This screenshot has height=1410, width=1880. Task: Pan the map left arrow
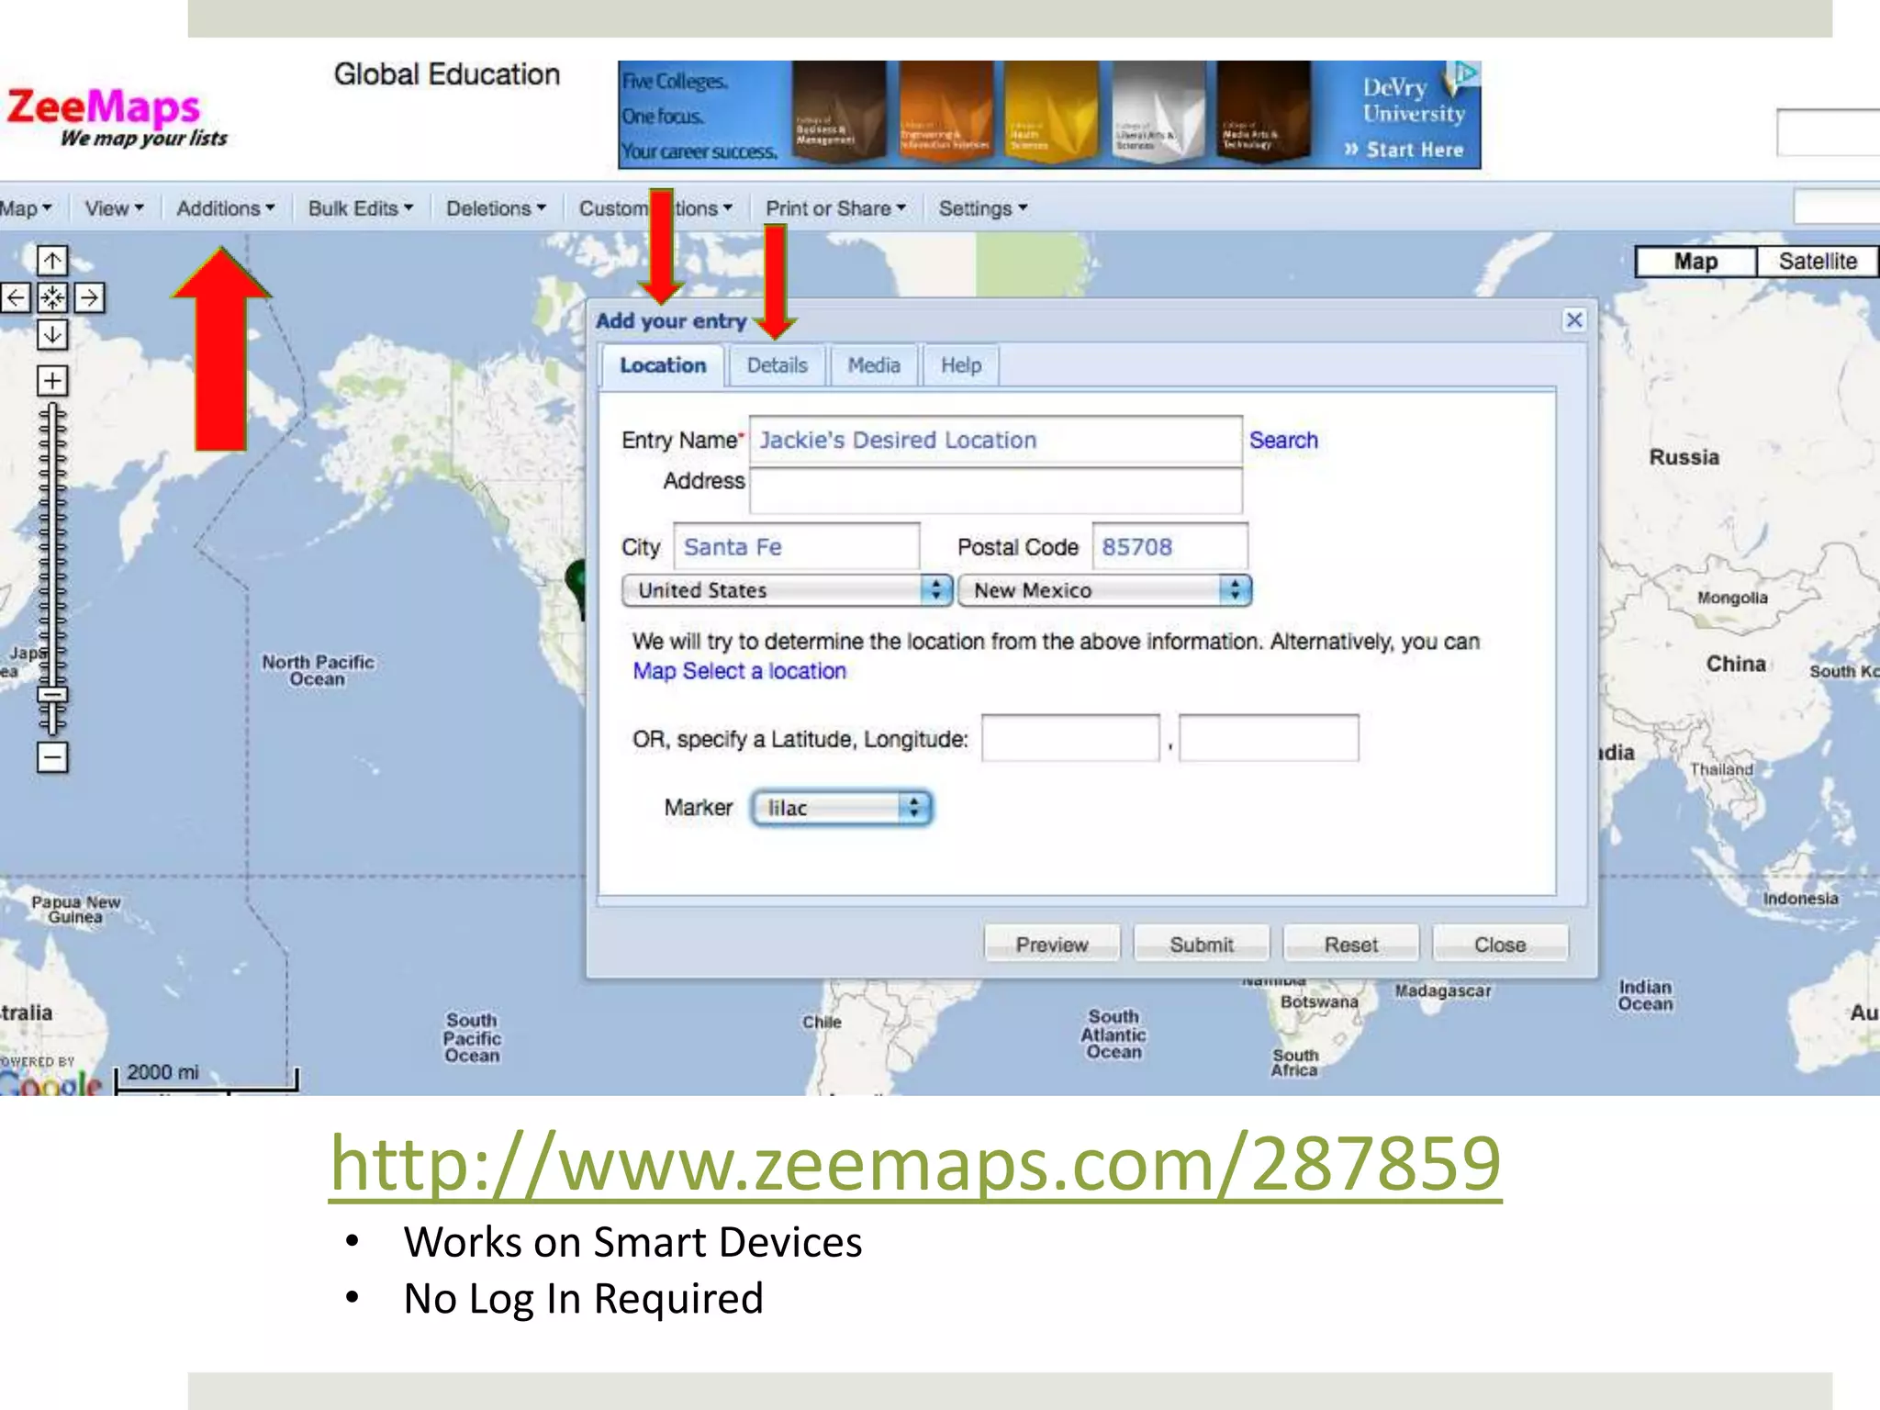(16, 297)
